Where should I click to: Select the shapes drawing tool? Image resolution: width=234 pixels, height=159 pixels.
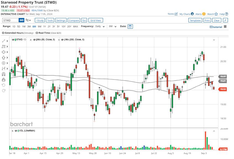coord(4,52)
